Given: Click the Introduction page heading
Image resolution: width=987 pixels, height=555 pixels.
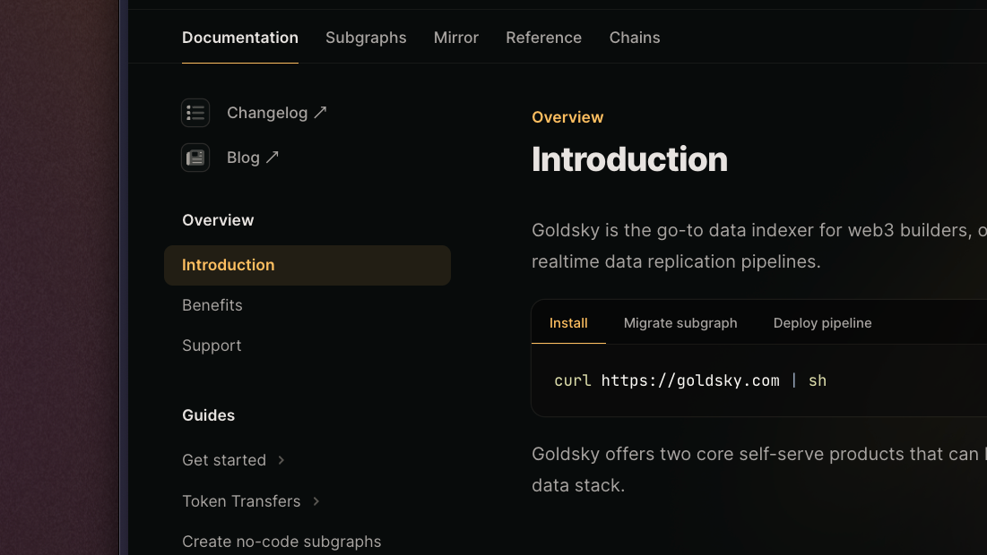Looking at the screenshot, I should [x=629, y=159].
